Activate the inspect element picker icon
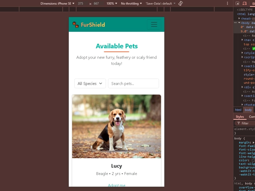This screenshot has height=191, width=255. click(237, 3)
